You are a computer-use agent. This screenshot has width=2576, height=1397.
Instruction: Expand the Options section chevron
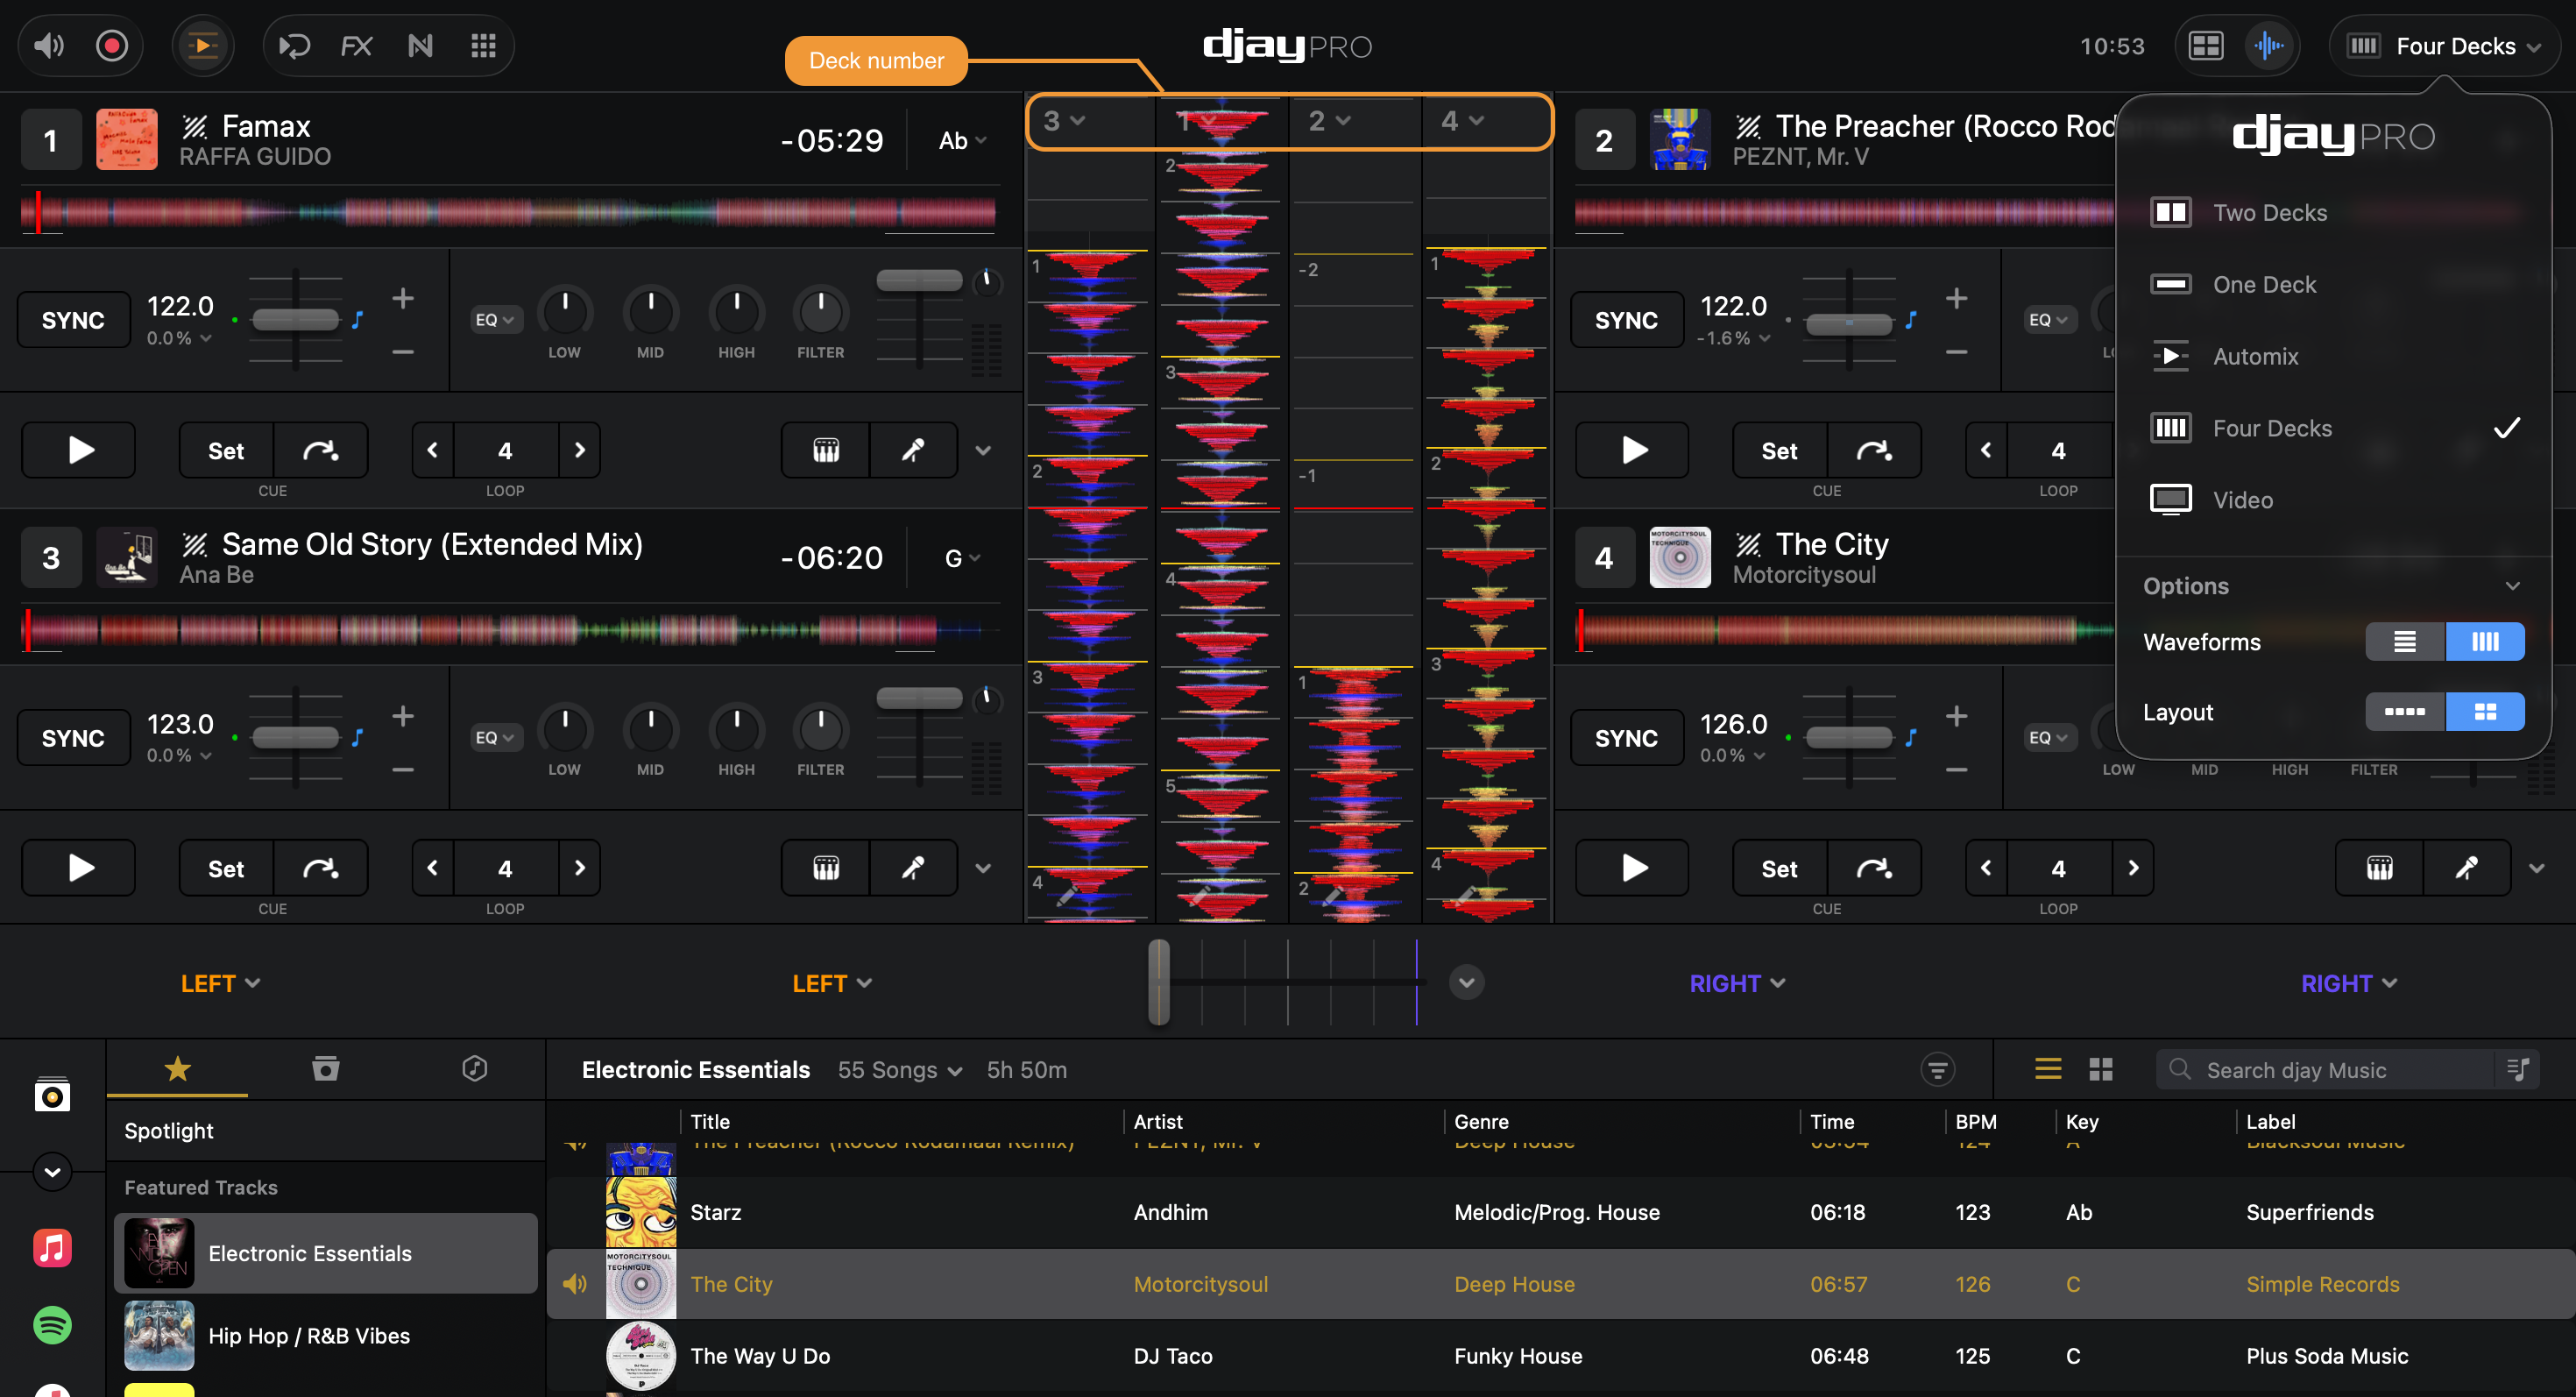pyautogui.click(x=2512, y=585)
